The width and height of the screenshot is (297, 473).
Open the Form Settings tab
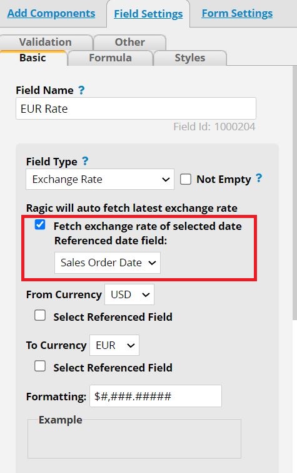(x=237, y=13)
